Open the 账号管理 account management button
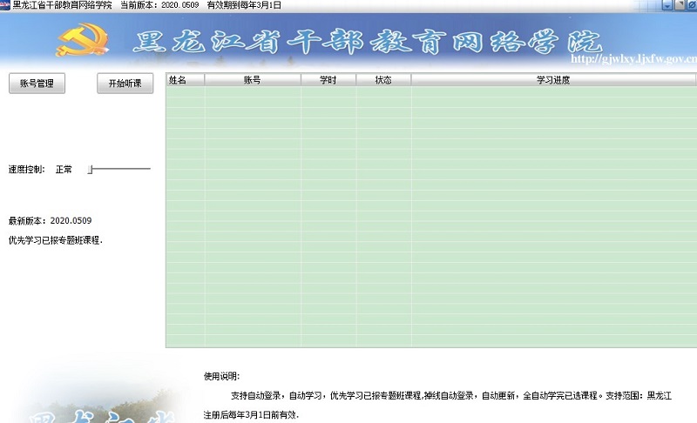 coord(37,83)
